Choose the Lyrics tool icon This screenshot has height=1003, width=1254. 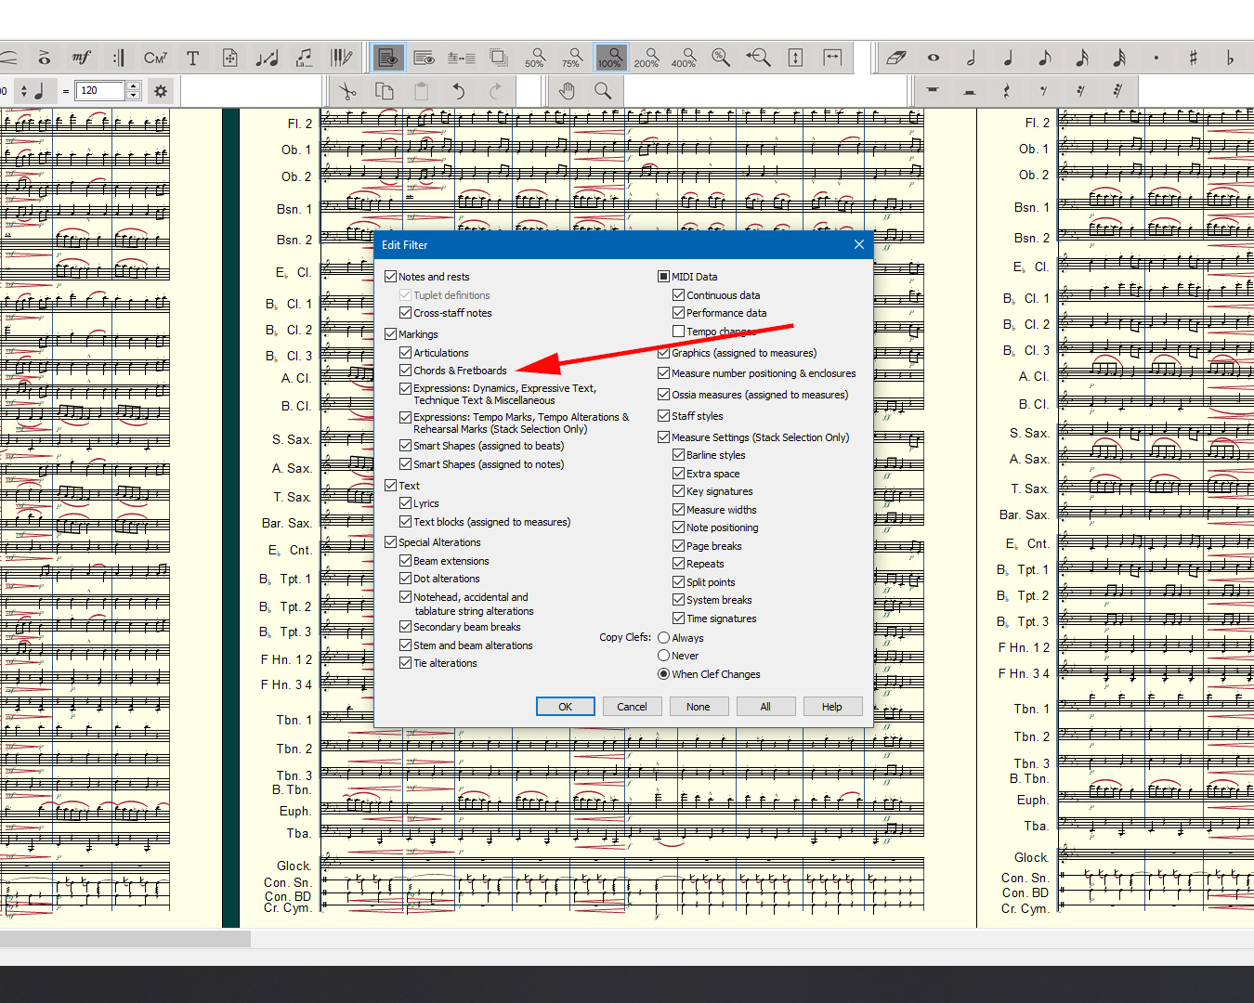pyautogui.click(x=304, y=58)
